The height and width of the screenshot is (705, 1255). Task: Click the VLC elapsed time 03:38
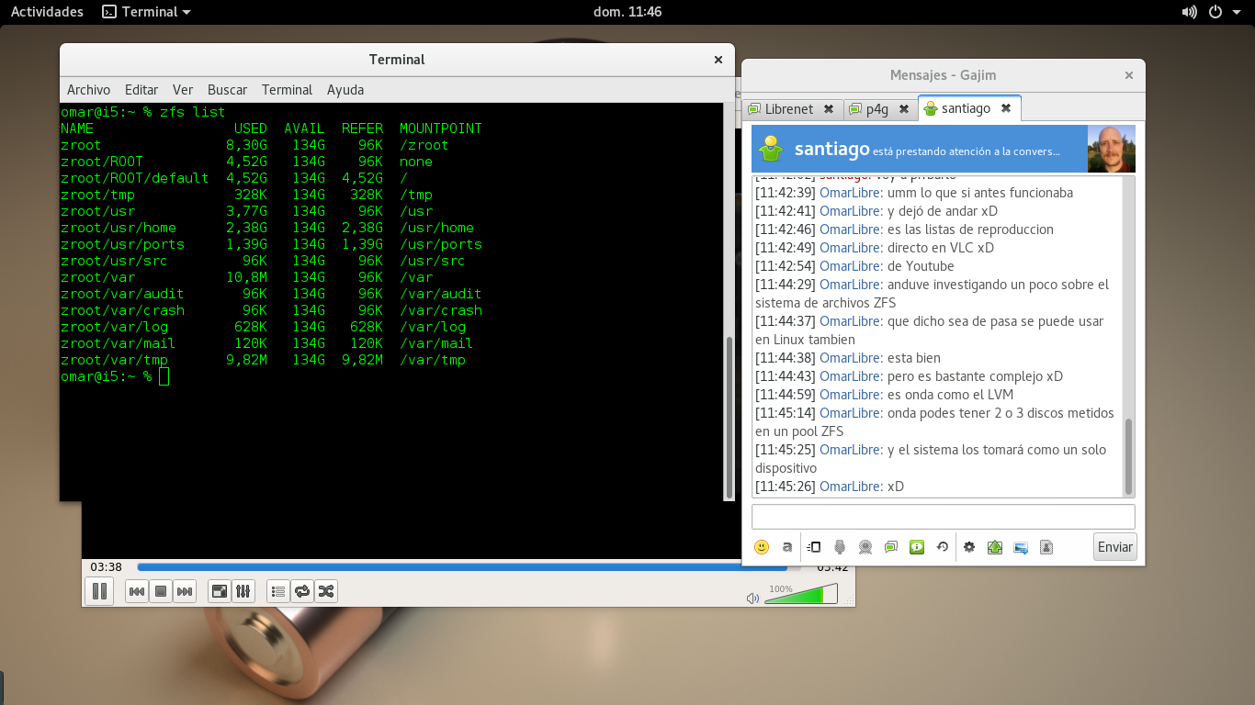tap(106, 567)
